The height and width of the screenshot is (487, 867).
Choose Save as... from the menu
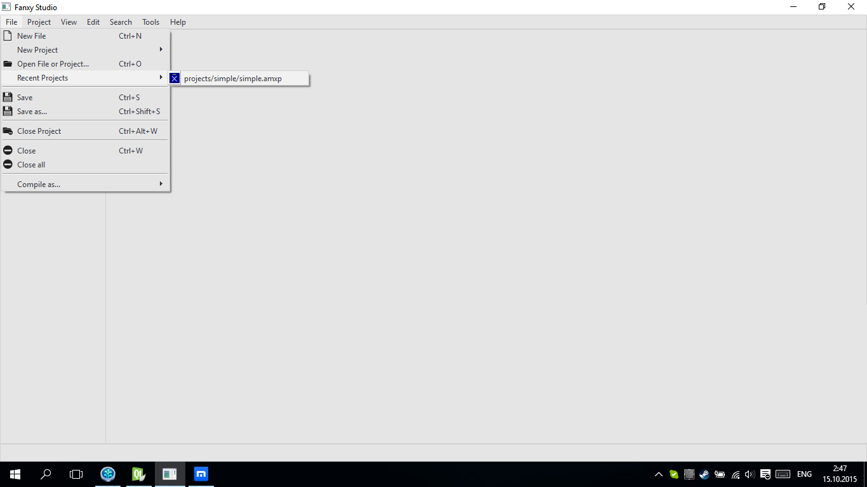(x=85, y=112)
